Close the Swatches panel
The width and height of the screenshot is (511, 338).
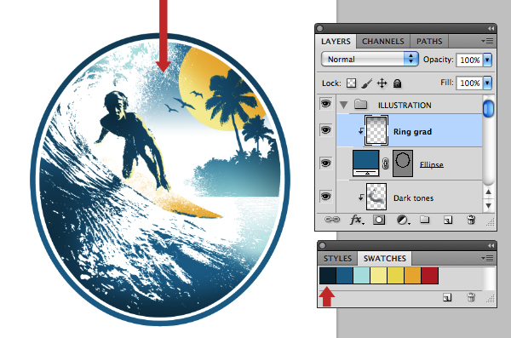pos(322,245)
